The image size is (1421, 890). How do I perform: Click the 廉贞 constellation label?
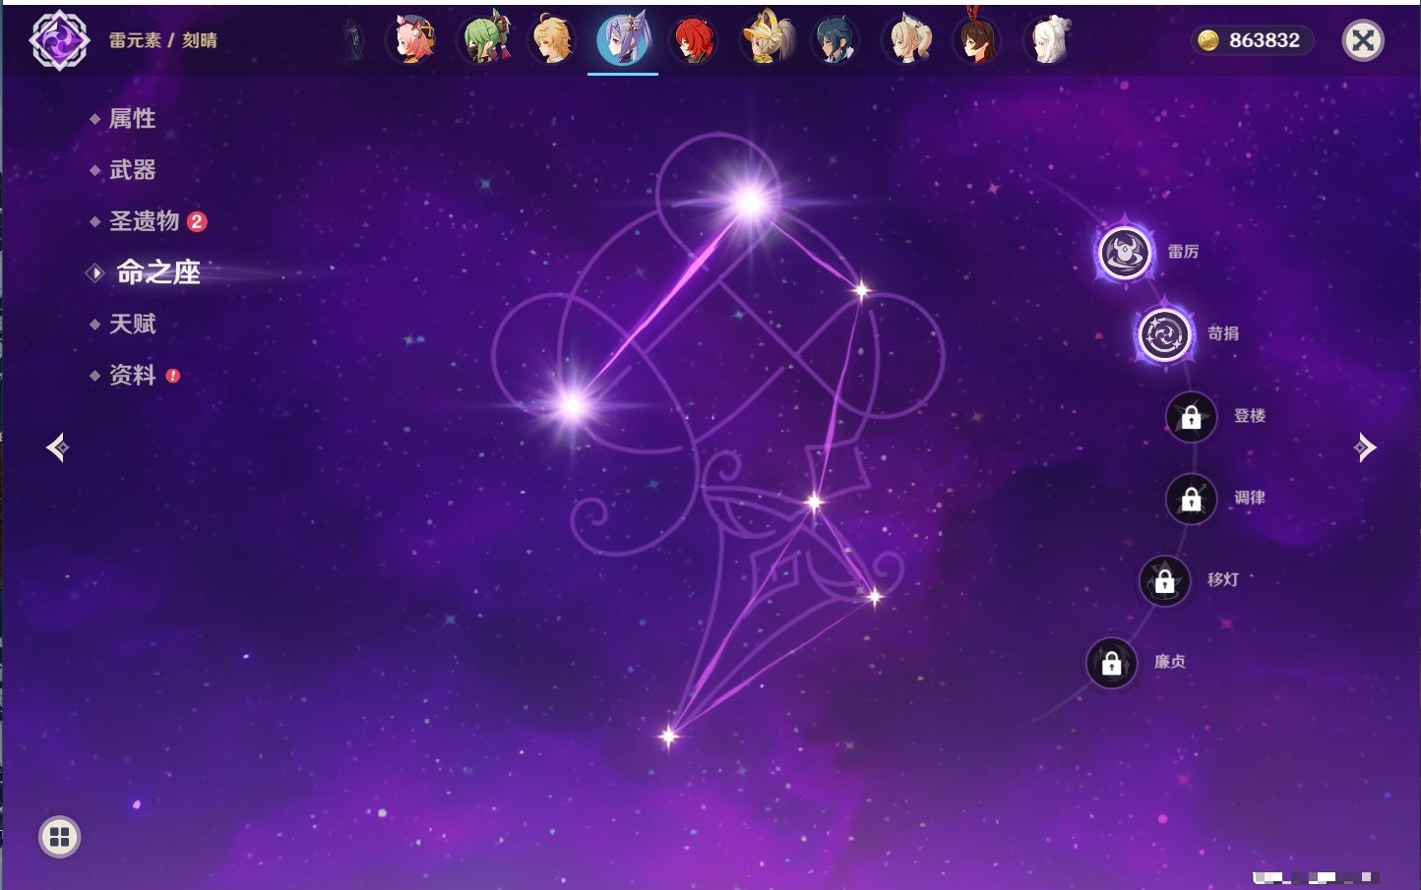pyautogui.click(x=1170, y=662)
